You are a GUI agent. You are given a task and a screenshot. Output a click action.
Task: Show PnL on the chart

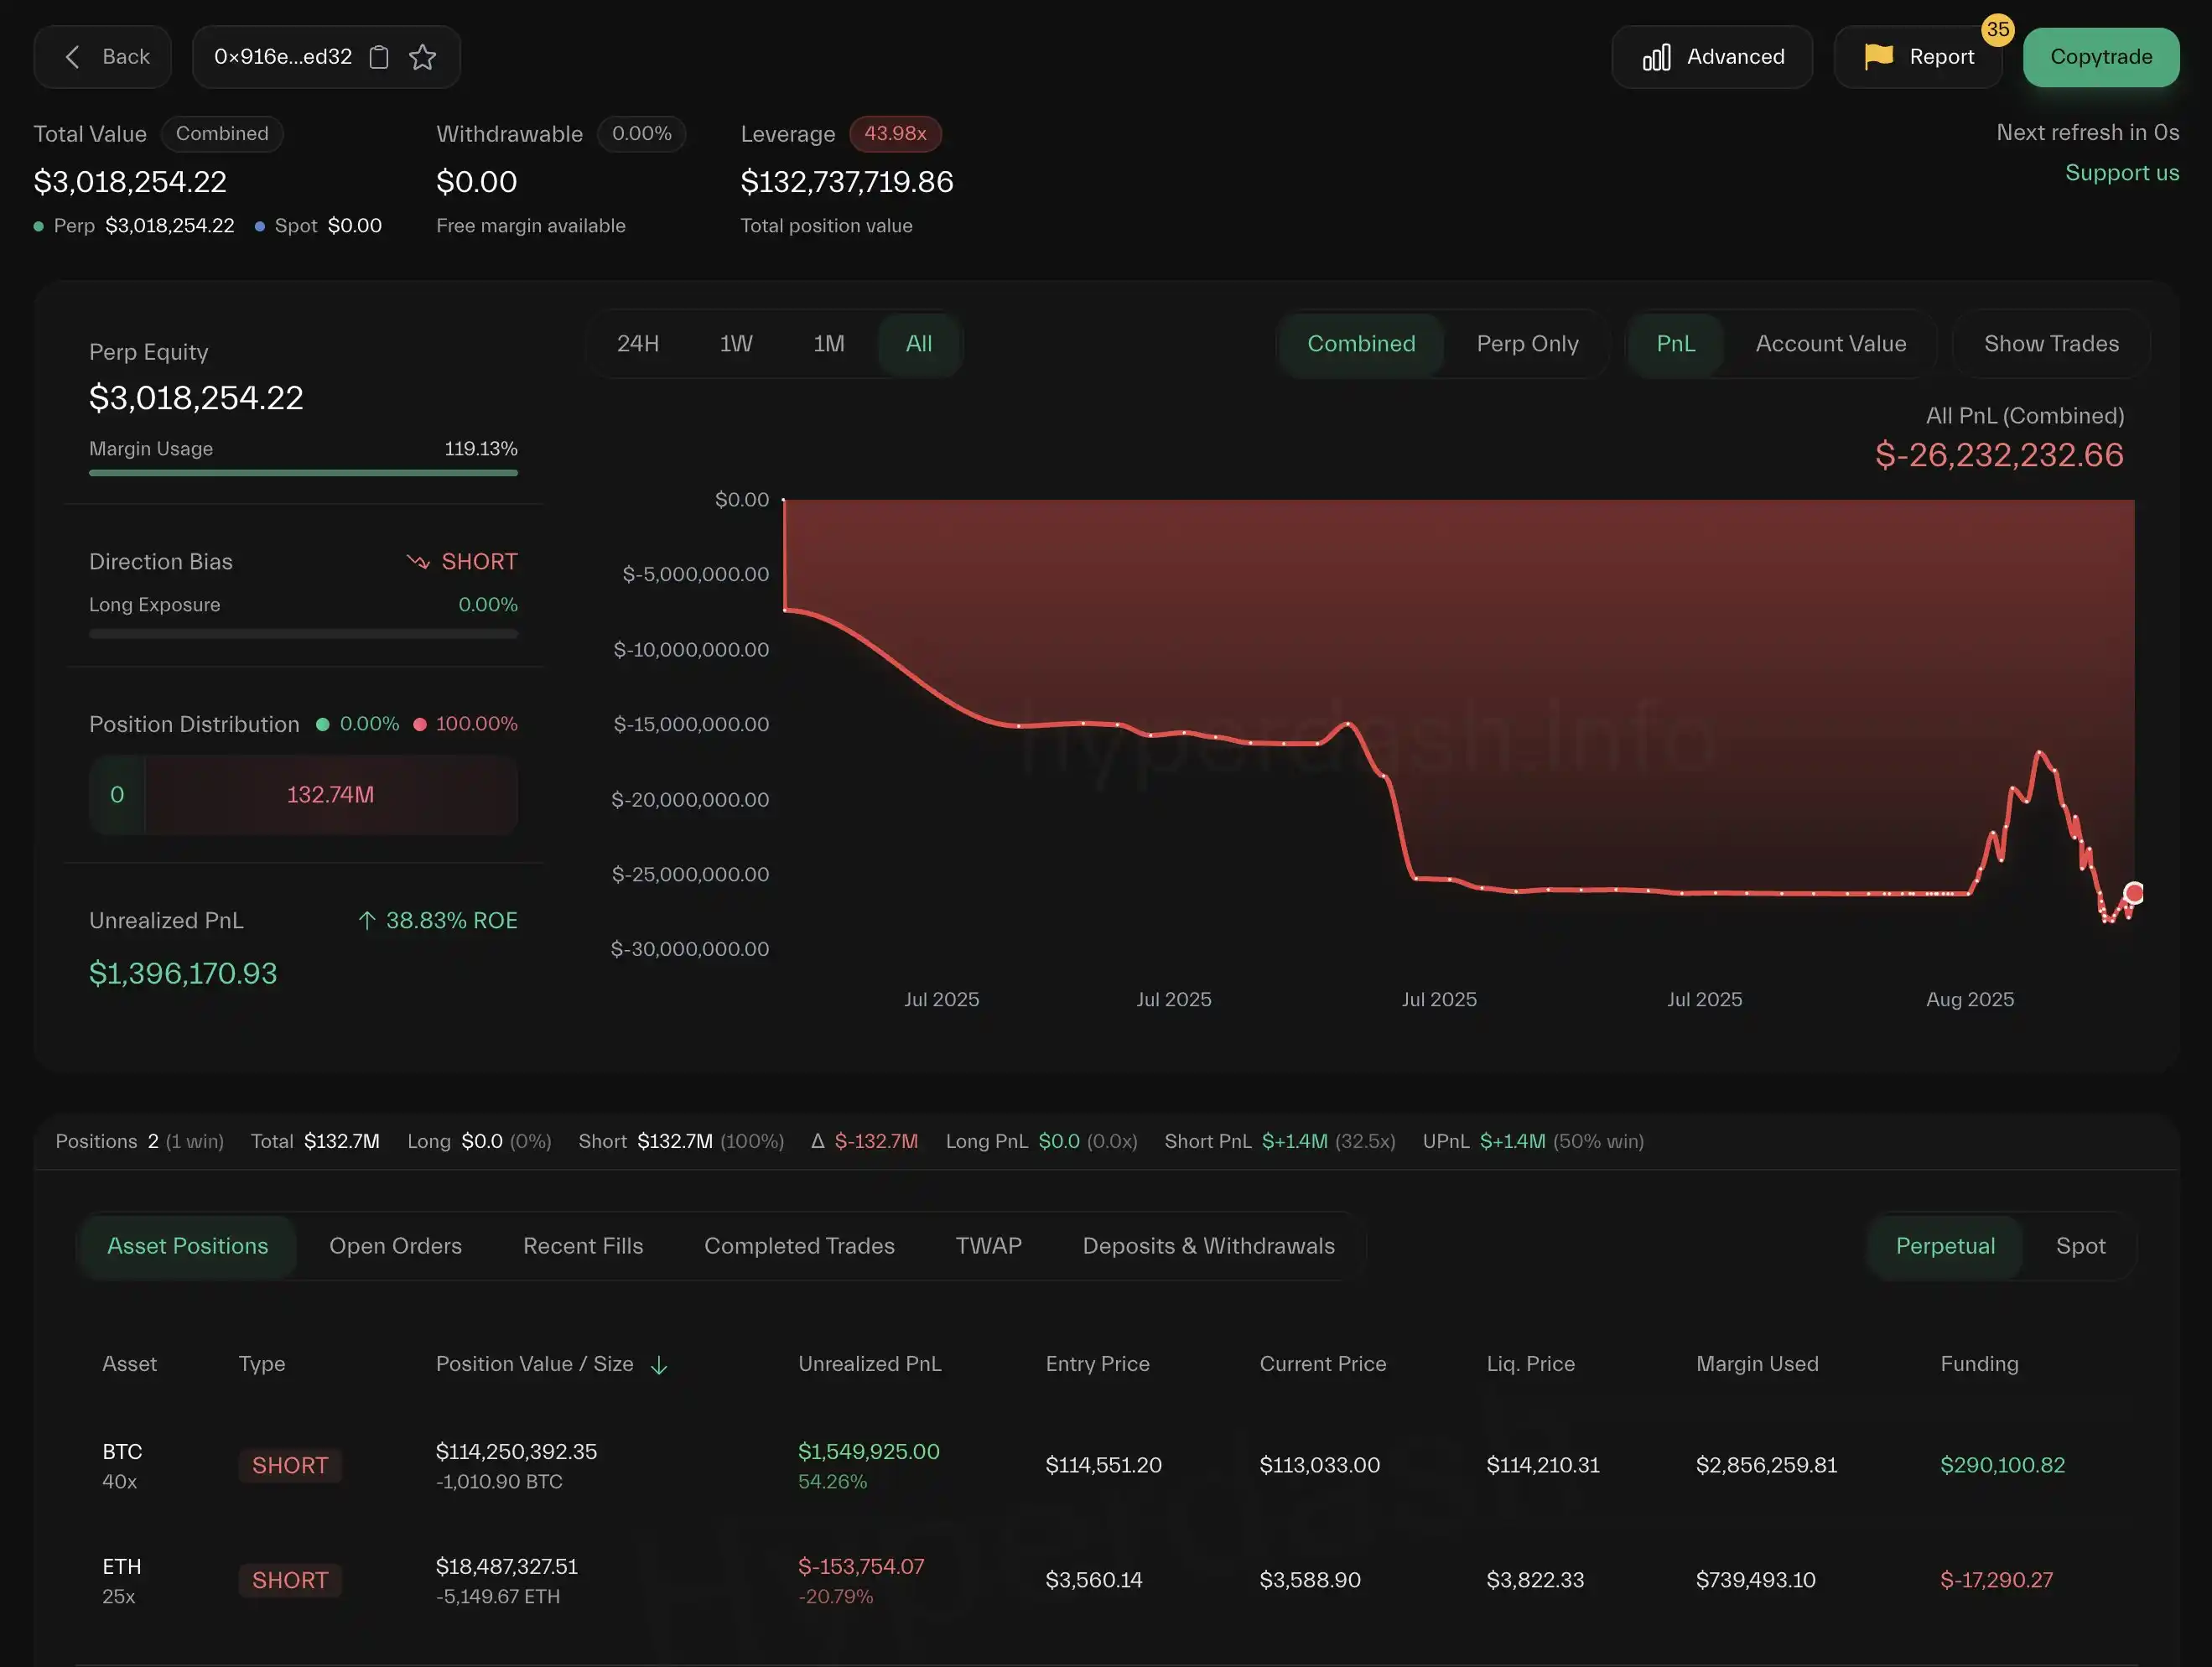click(x=1676, y=344)
